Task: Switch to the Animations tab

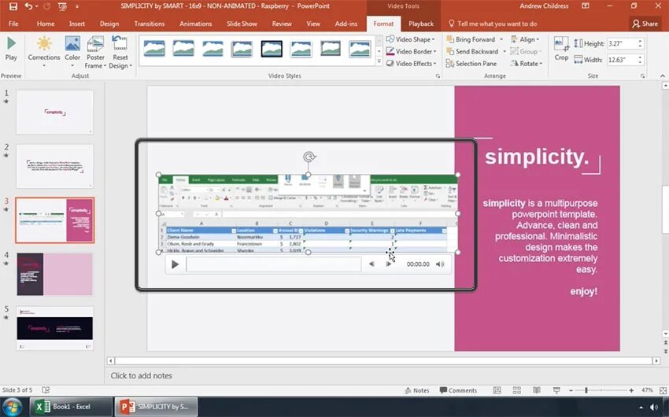Action: click(x=195, y=24)
